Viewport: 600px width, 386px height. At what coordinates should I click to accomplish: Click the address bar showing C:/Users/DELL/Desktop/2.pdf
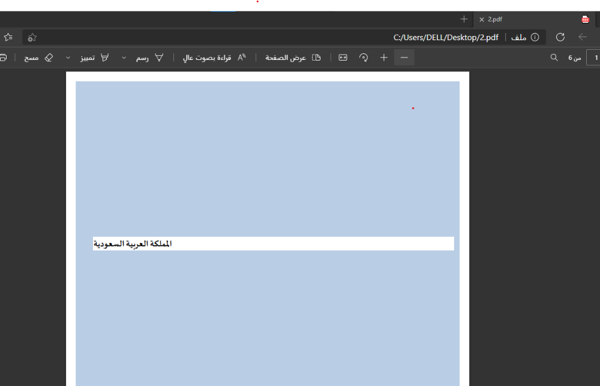[x=284, y=37]
